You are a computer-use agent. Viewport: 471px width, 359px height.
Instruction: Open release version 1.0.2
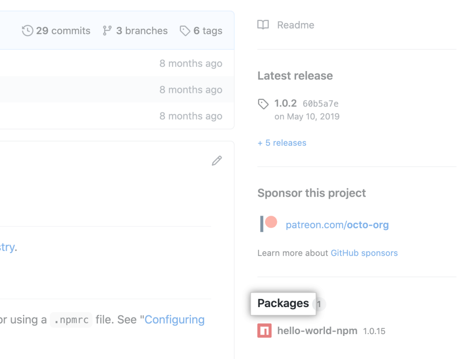click(x=285, y=103)
